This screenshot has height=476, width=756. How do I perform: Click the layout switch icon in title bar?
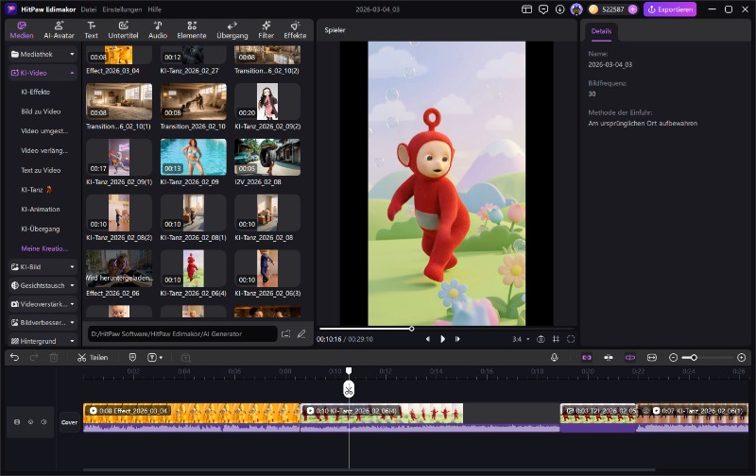526,9
